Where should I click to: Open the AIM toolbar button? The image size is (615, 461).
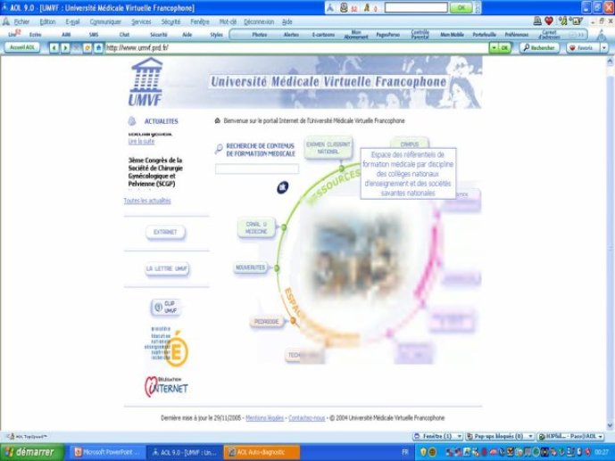66,35
